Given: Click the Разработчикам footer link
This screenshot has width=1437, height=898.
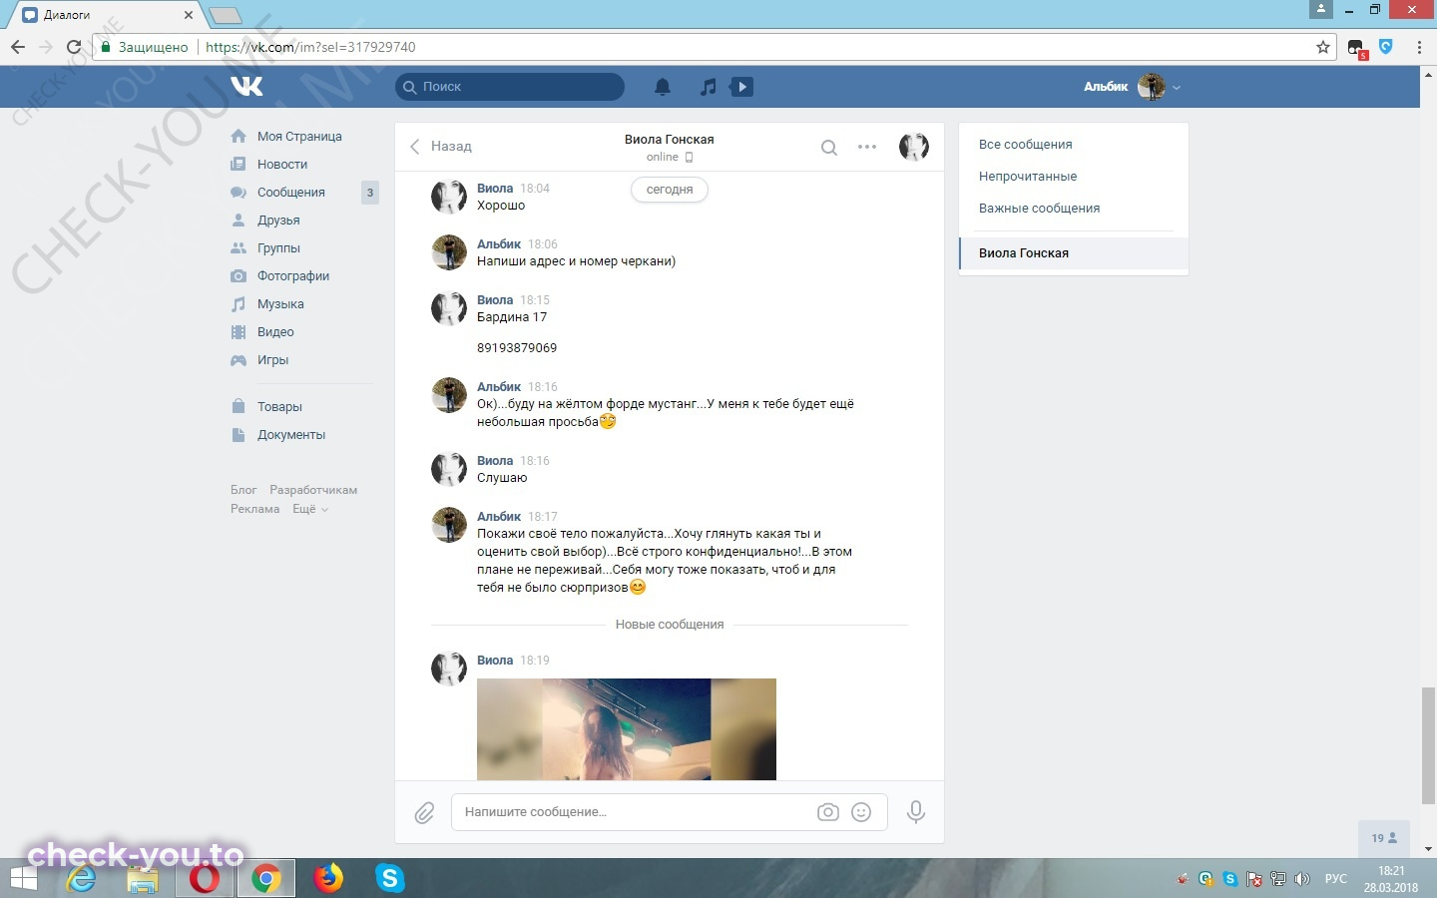Looking at the screenshot, I should point(313,490).
